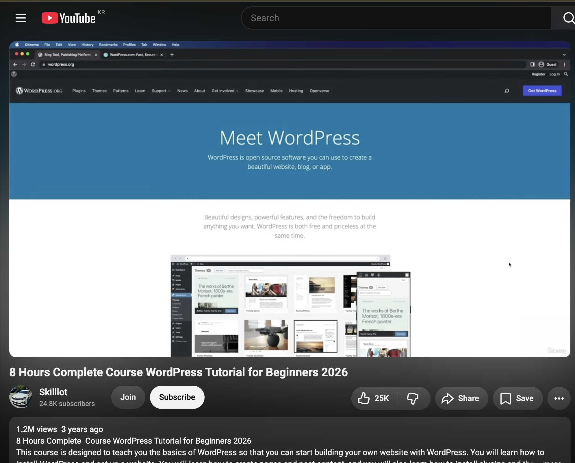This screenshot has height=463, width=575.
Task: Click the WordPress.org nav search icon
Action: (507, 91)
